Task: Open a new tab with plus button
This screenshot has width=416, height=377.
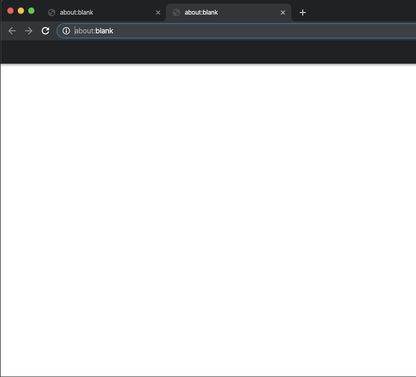Action: [302, 13]
